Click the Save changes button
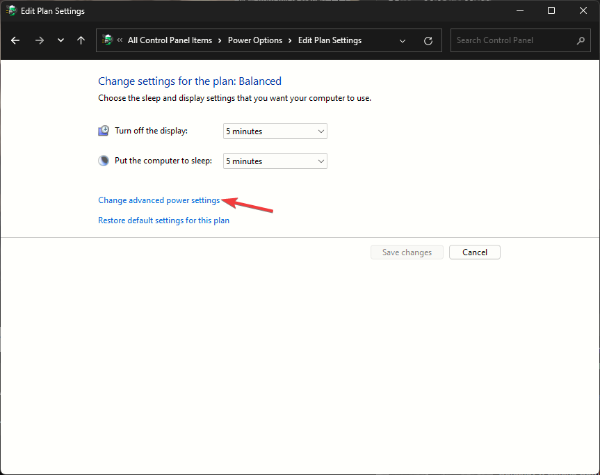The height and width of the screenshot is (475, 600). pyautogui.click(x=407, y=252)
